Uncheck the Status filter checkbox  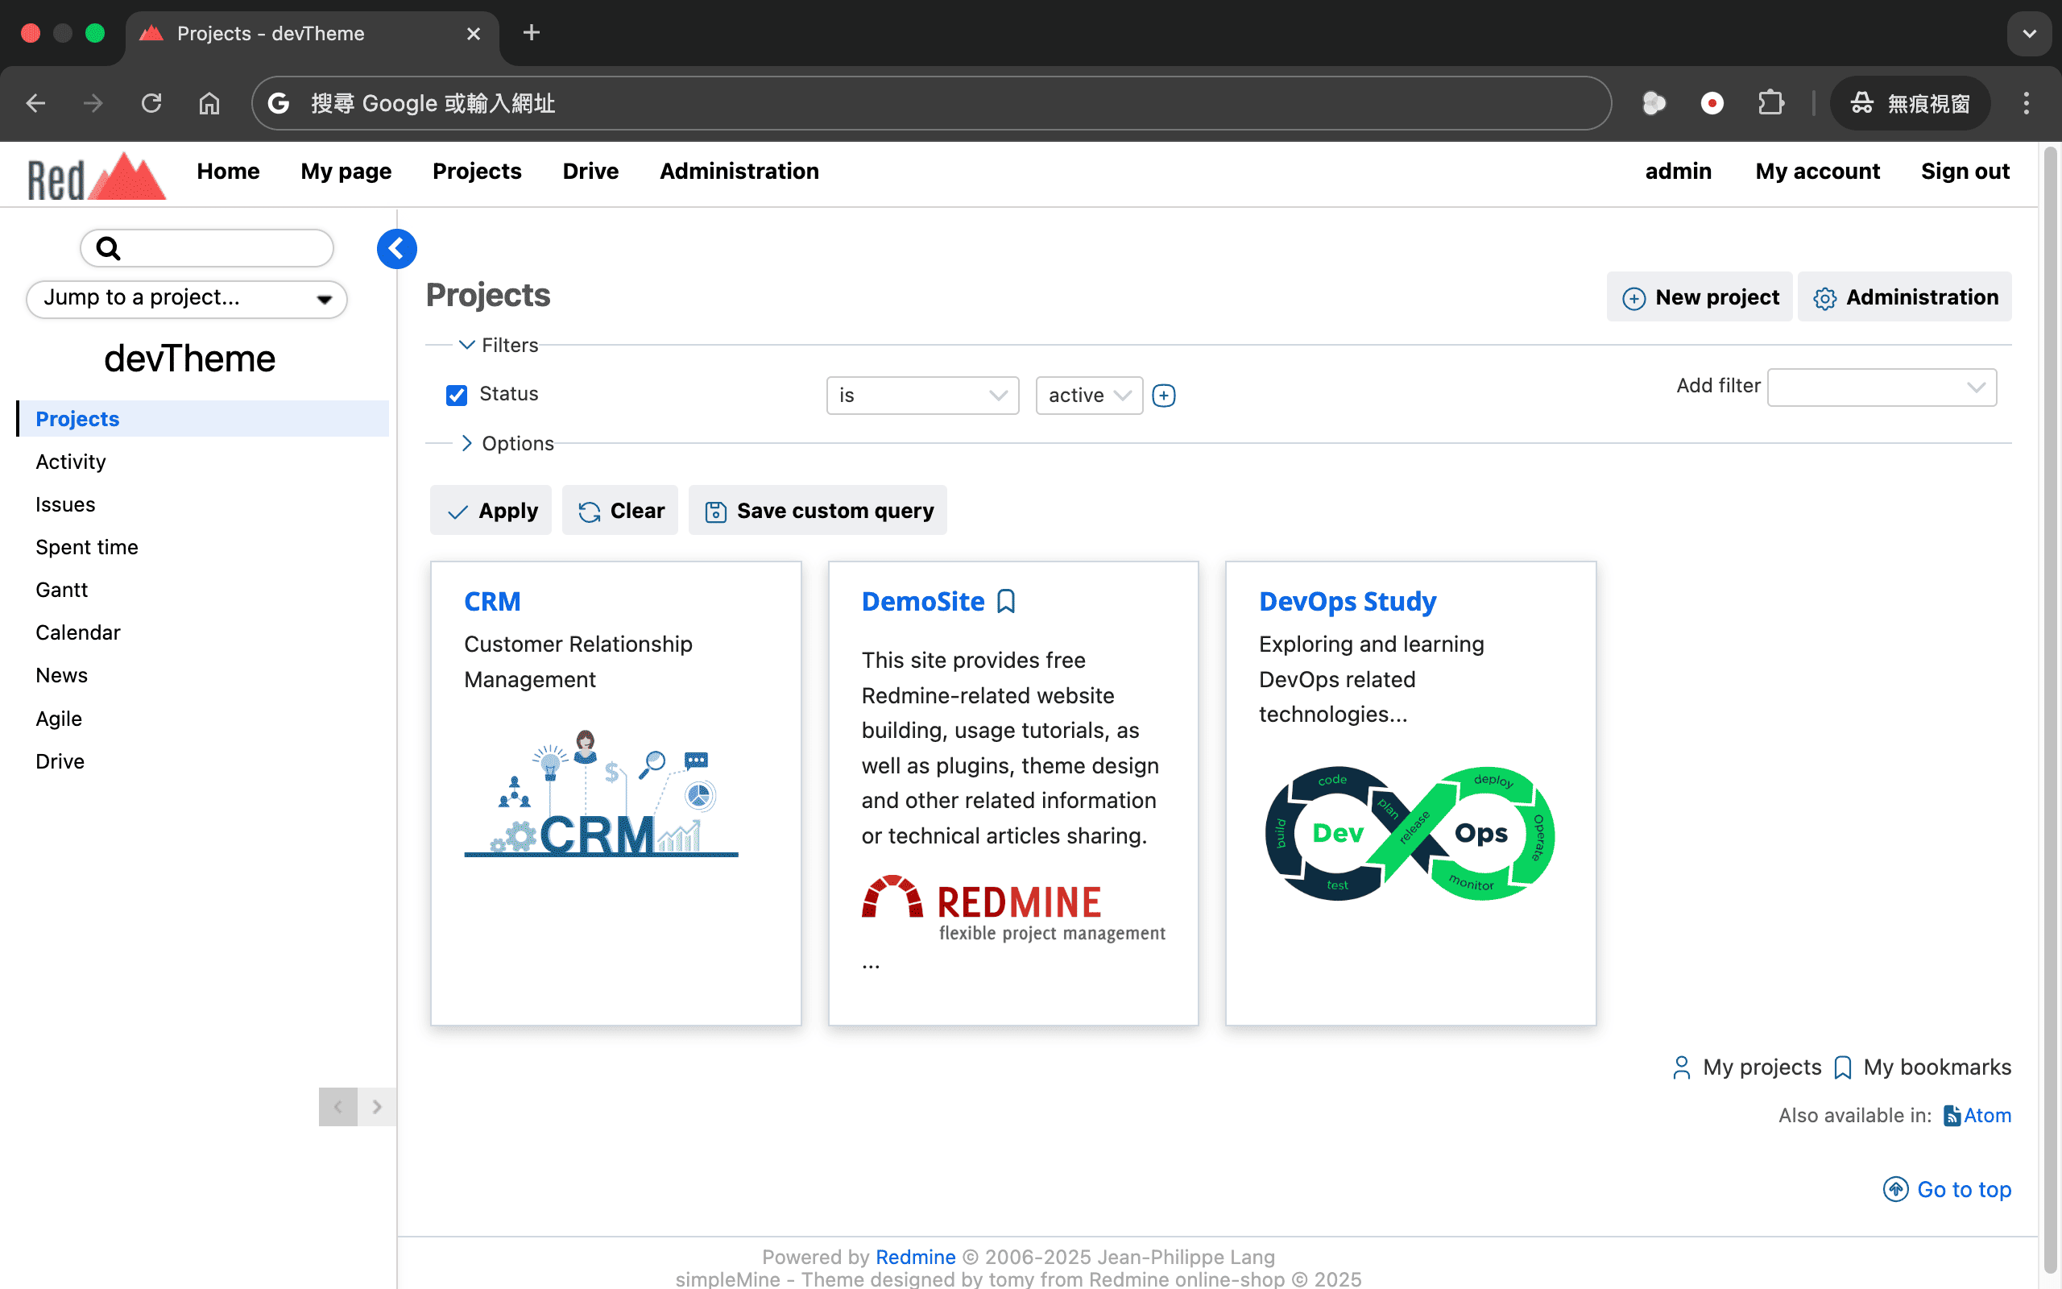[457, 395]
